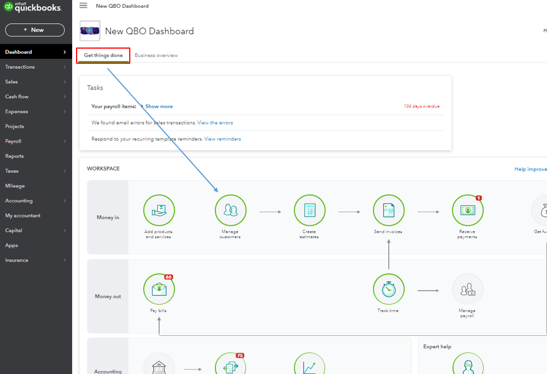Expand payroll items with Show more
This screenshot has width=547, height=374.
[x=158, y=106]
